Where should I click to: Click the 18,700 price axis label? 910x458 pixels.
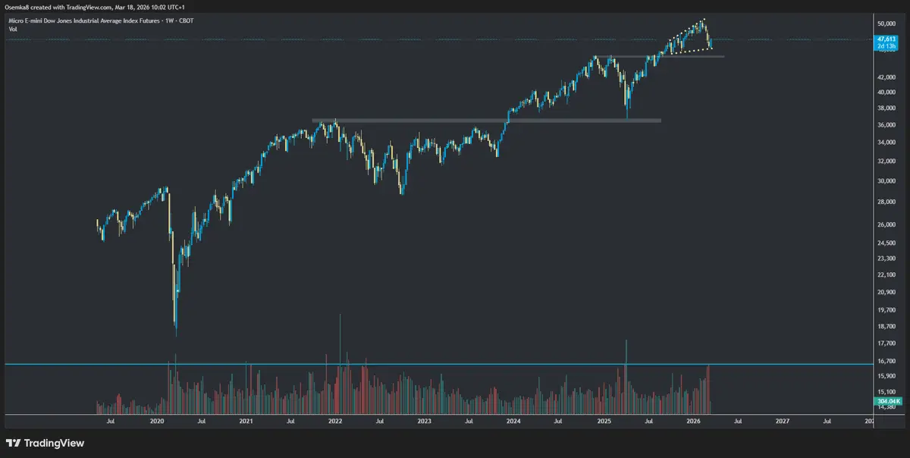(x=886, y=326)
